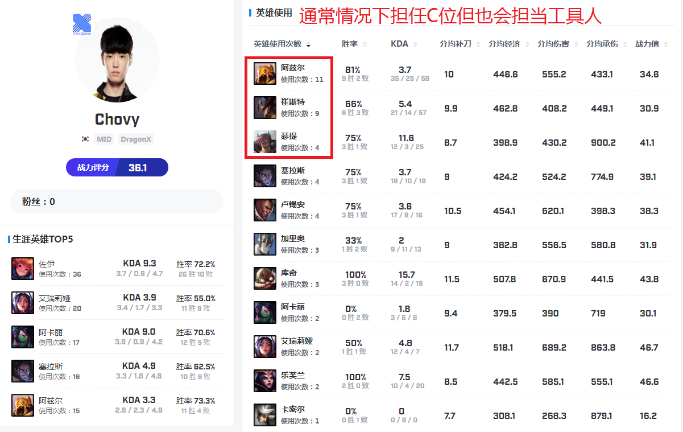Click the Azir hero icon in usage table
This screenshot has height=432, width=683.
click(x=265, y=73)
